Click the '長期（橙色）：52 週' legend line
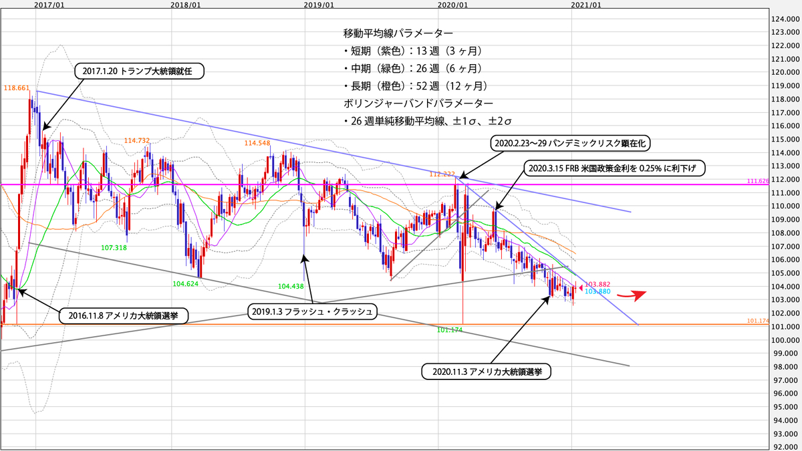 pos(416,86)
